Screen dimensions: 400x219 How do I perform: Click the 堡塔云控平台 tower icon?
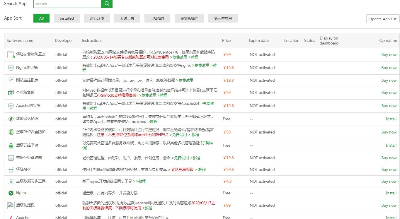click(x=11, y=145)
